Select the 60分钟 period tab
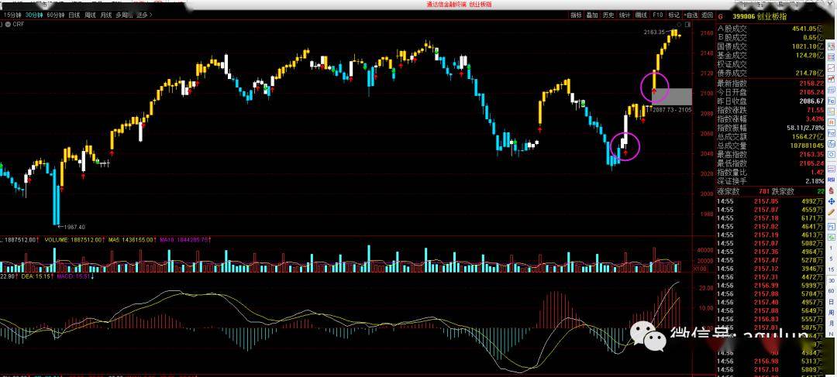The width and height of the screenshot is (837, 377). click(55, 15)
